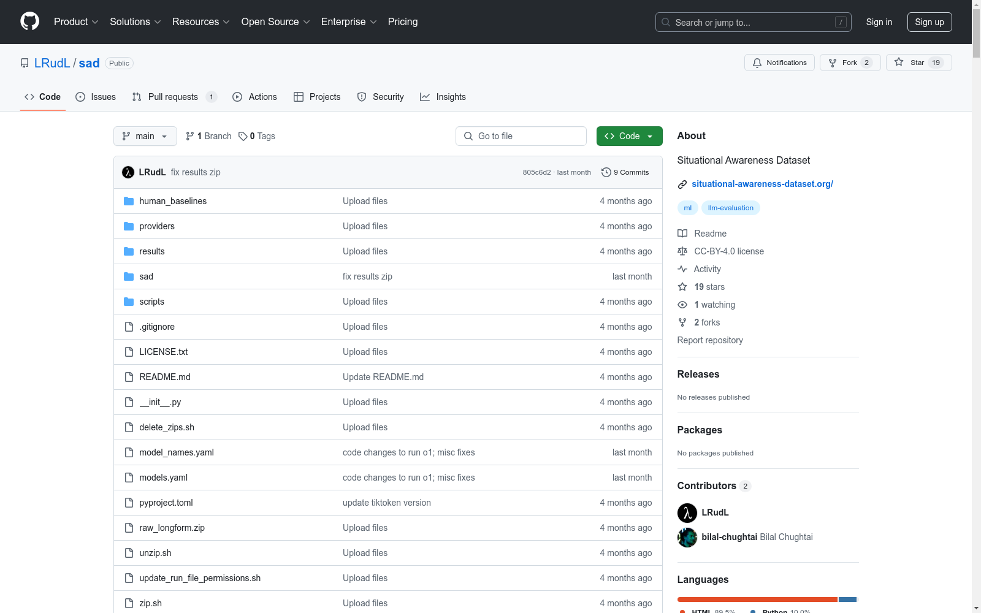Click the watching eye icon
The width and height of the screenshot is (981, 613).
[x=682, y=305]
